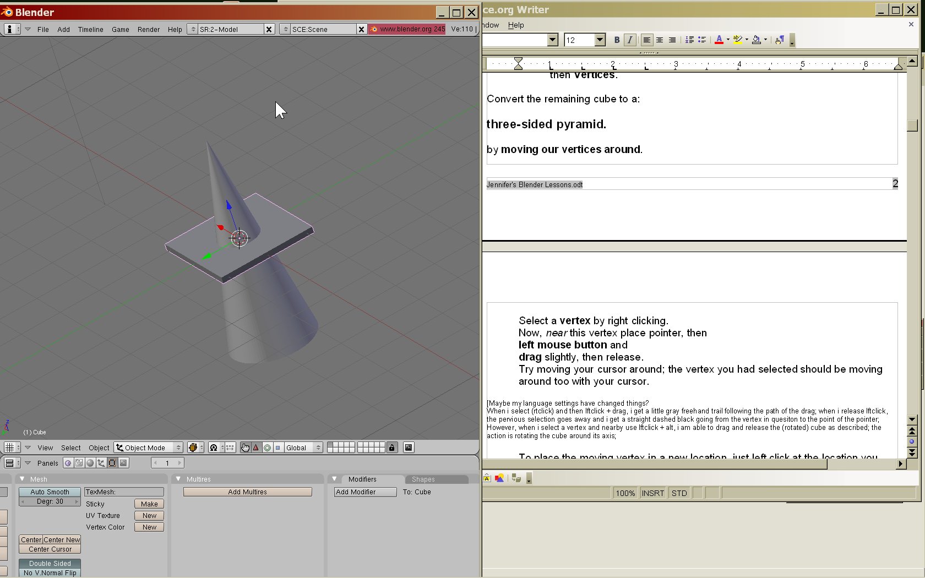
Task: Open Blender Add menu
Action: (x=63, y=30)
